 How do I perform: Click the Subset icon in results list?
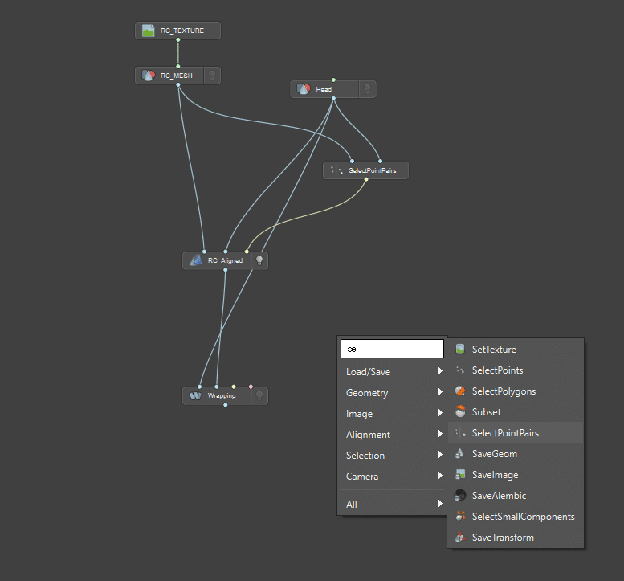(460, 411)
